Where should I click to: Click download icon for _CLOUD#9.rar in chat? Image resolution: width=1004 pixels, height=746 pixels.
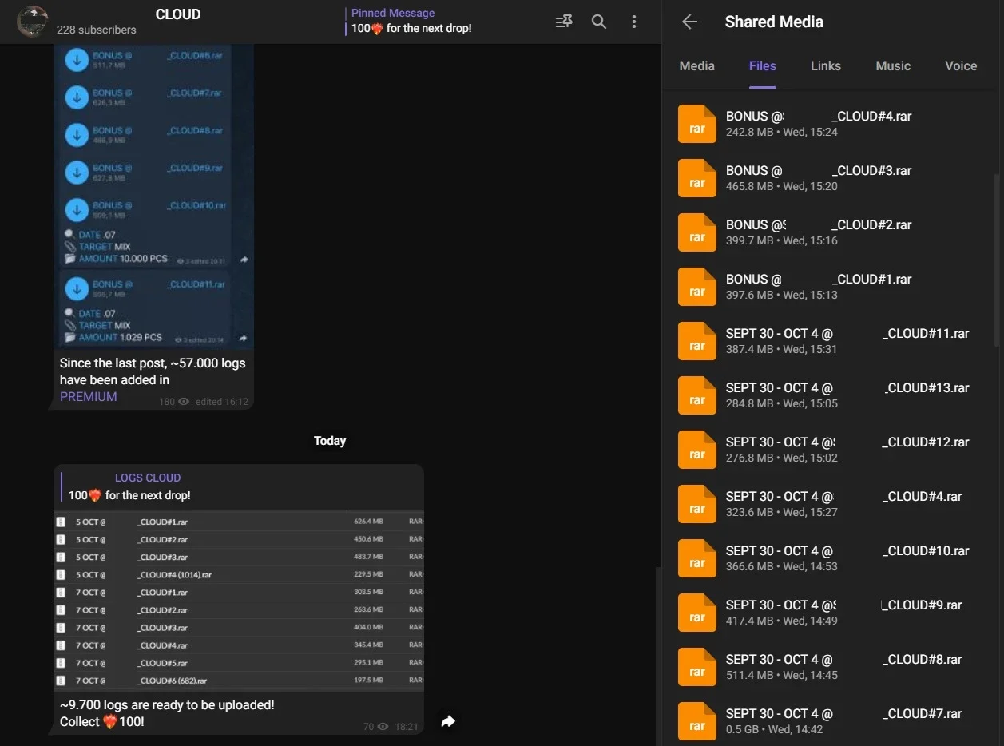[77, 172]
